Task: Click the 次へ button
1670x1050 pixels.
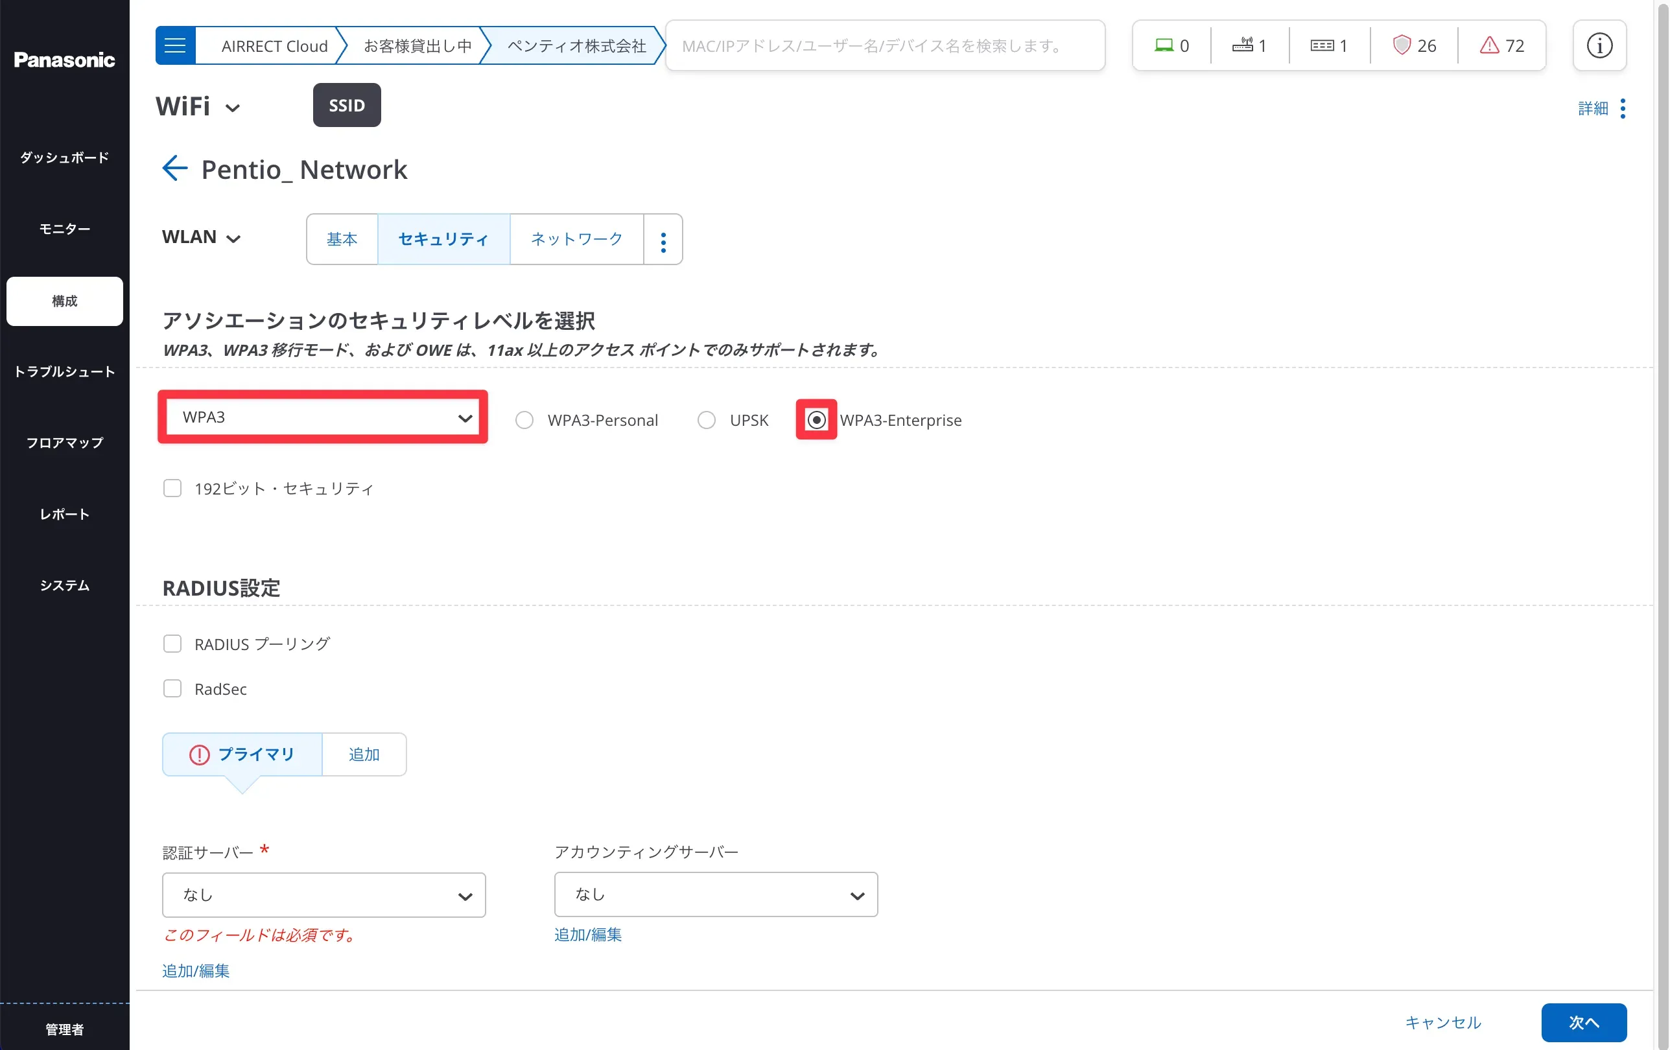Action: (1583, 1022)
